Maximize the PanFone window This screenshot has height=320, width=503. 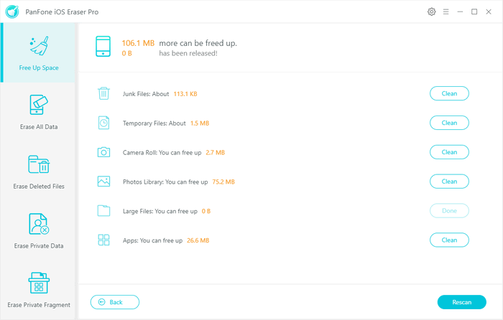click(474, 12)
